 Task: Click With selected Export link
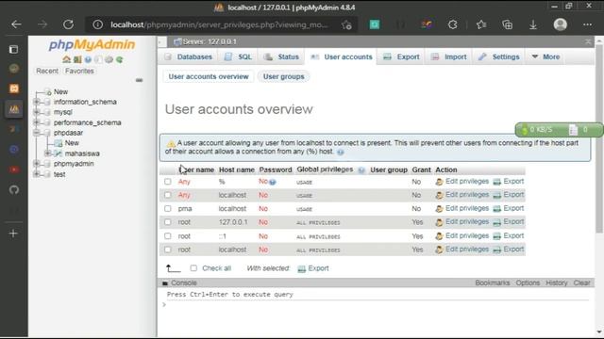[313, 268]
